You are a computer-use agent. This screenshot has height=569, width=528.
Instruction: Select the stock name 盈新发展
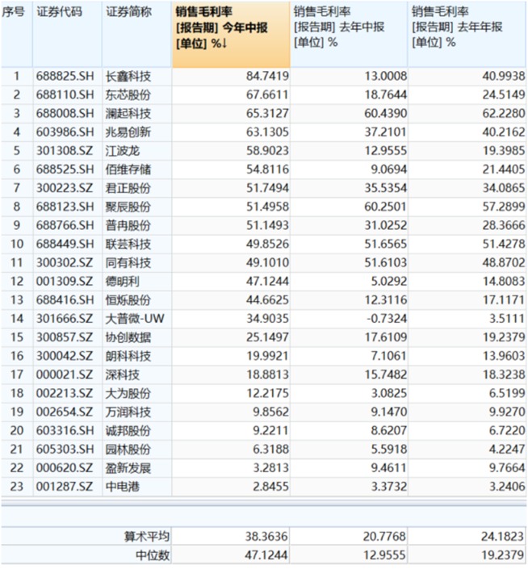[128, 468]
